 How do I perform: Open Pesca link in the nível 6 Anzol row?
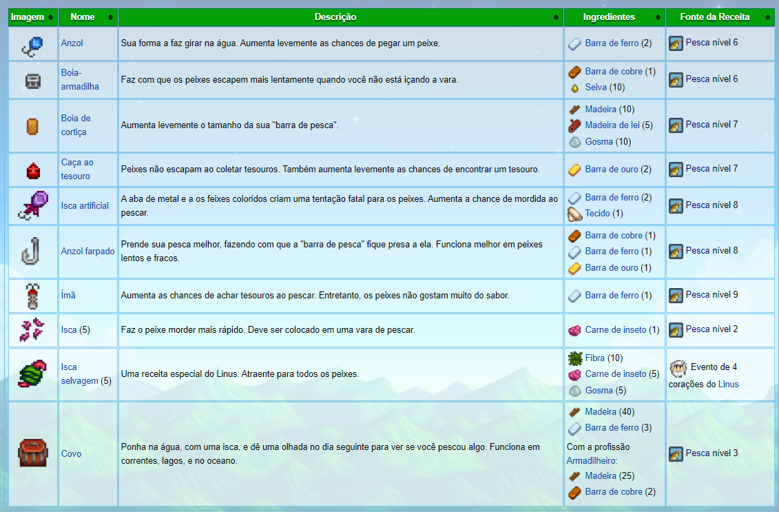(x=698, y=43)
